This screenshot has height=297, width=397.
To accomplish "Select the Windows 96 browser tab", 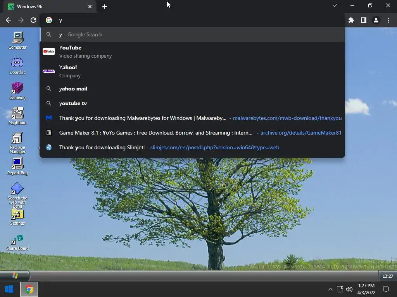I will coord(49,7).
